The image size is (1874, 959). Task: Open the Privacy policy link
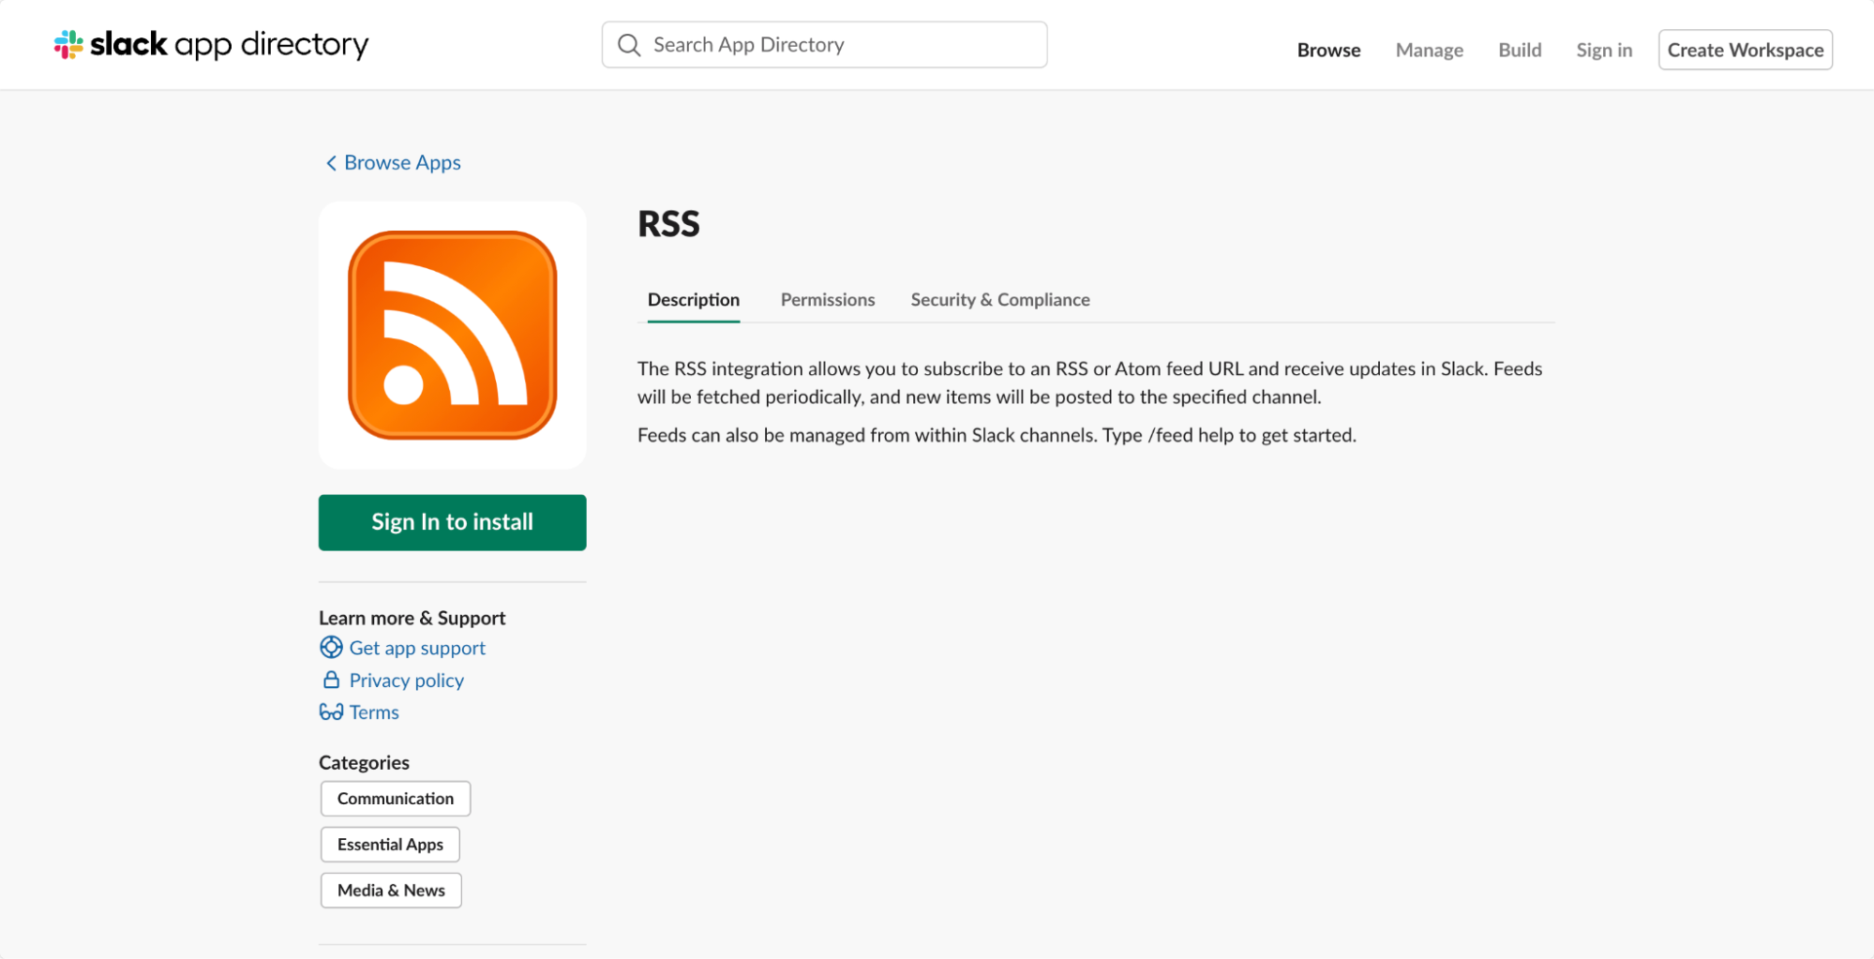point(407,680)
